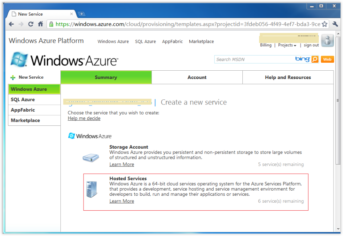This screenshot has height=236, width=343.
Task: Click the browser forward arrow
Action: click(x=21, y=24)
